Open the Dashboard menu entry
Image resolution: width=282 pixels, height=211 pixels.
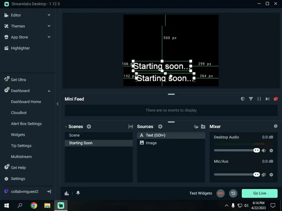pyautogui.click(x=20, y=91)
